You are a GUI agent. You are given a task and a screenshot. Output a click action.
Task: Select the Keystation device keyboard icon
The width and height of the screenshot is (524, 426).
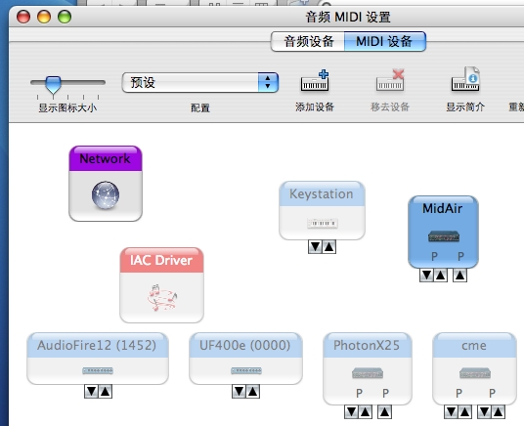tap(323, 223)
